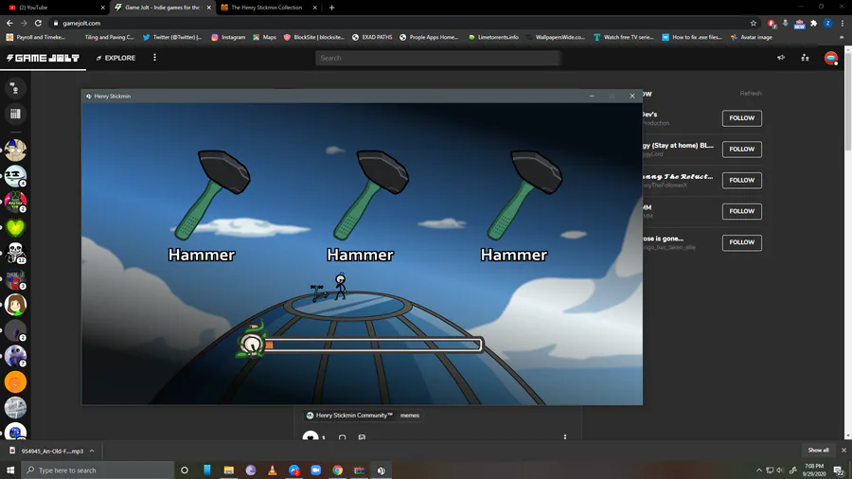Focus the Game Jolt search field
The width and height of the screenshot is (852, 479).
tap(437, 58)
